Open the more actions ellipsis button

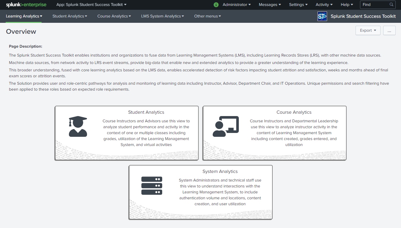tap(389, 30)
